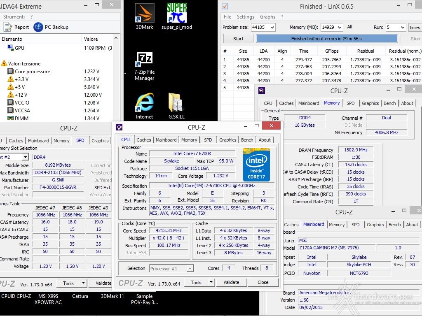Expand the Processor #1 selection dropdown
This screenshot has height=316, width=422.
click(190, 268)
